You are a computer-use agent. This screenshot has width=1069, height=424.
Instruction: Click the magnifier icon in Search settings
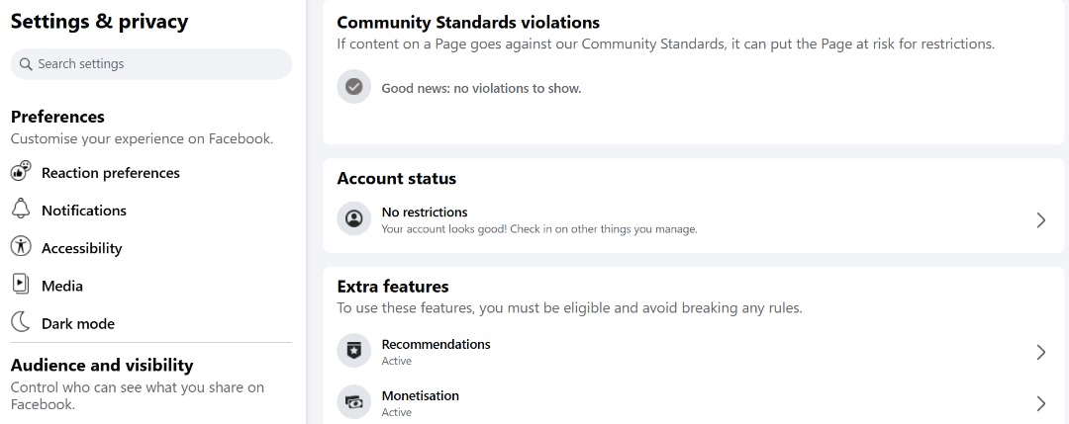pyautogui.click(x=26, y=64)
